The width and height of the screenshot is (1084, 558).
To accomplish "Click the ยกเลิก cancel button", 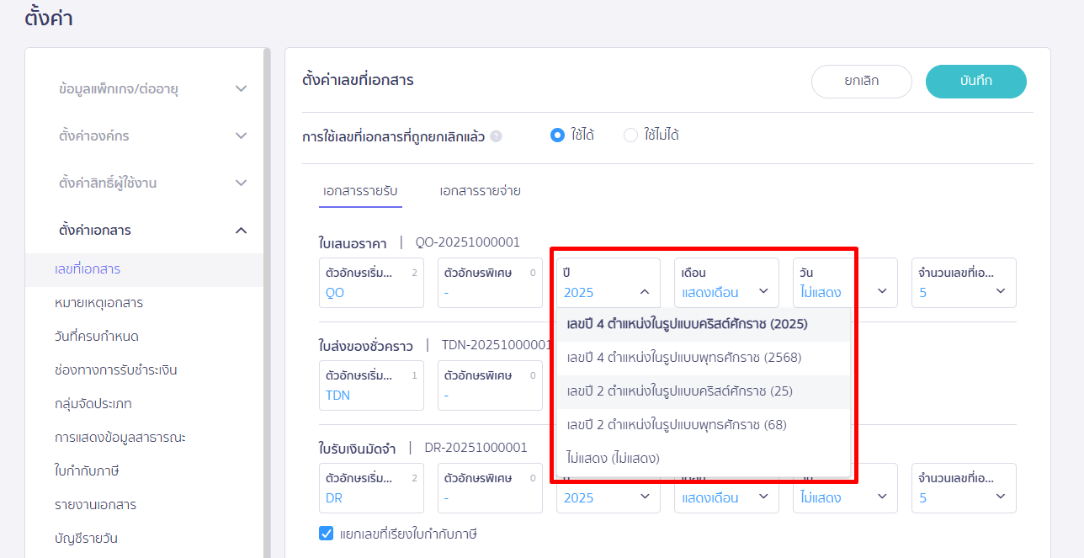I will tap(861, 81).
